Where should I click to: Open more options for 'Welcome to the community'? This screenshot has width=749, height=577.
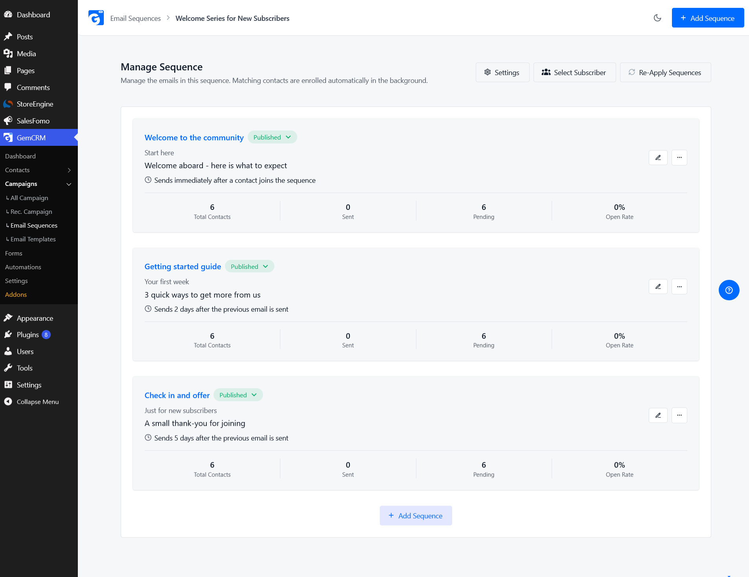tap(679, 158)
